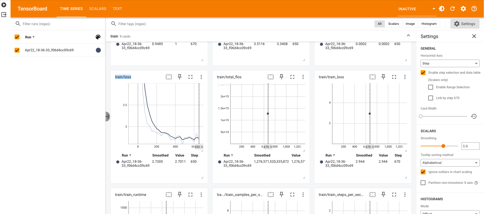
Task: Toggle the Settings button
Action: click(x=465, y=24)
